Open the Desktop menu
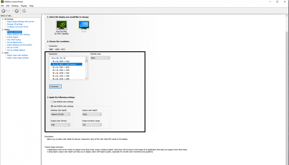This screenshot has height=165, width=289. [x=15, y=6]
